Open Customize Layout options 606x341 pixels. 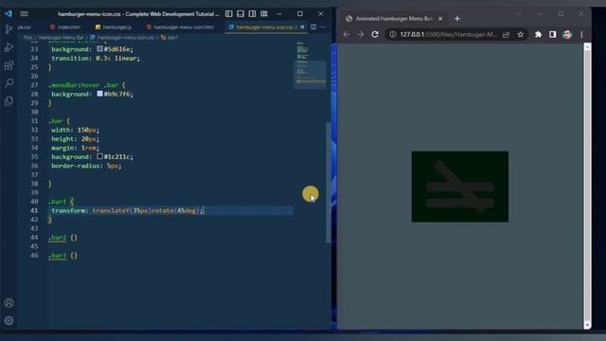[x=264, y=14]
